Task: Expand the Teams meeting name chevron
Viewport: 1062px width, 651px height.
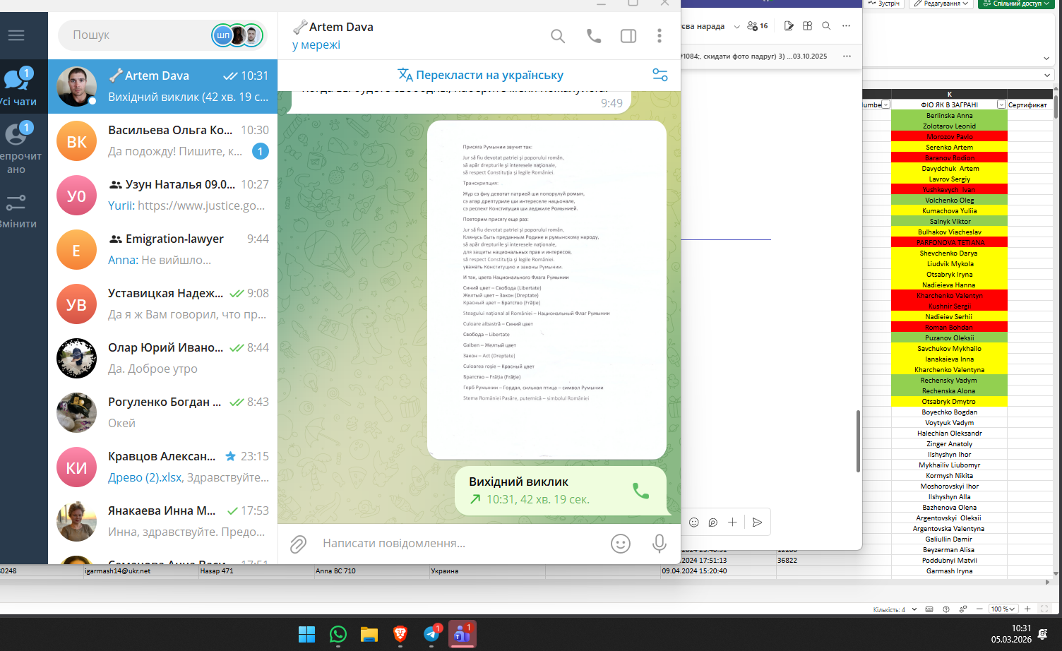Action: (x=737, y=27)
